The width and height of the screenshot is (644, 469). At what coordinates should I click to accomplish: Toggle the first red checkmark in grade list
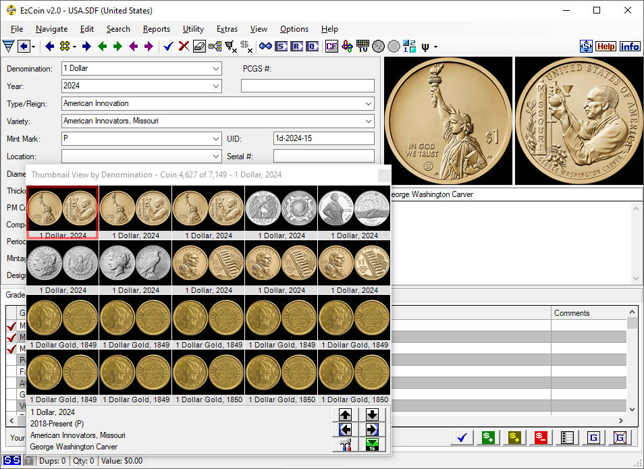point(11,327)
